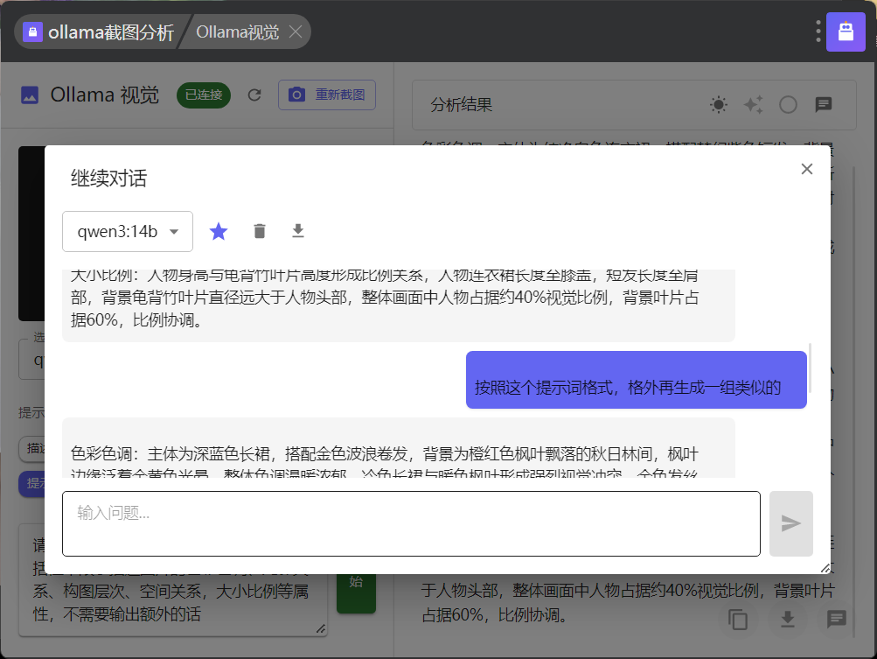Click the refresh icon next to 已连接
Image resolution: width=877 pixels, height=659 pixels.
[x=254, y=95]
